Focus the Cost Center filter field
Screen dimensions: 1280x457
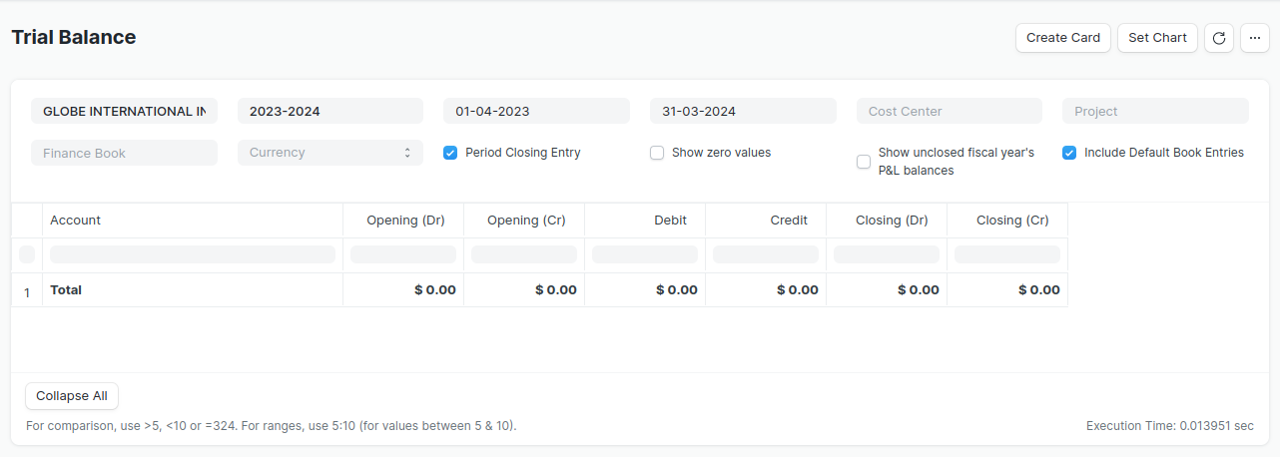949,111
